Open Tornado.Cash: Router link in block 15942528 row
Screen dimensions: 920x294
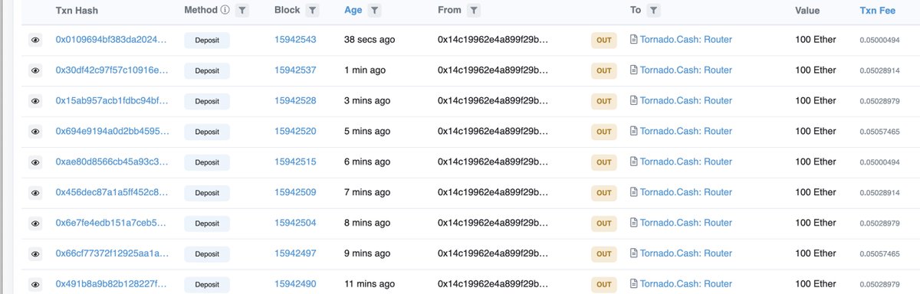[686, 101]
